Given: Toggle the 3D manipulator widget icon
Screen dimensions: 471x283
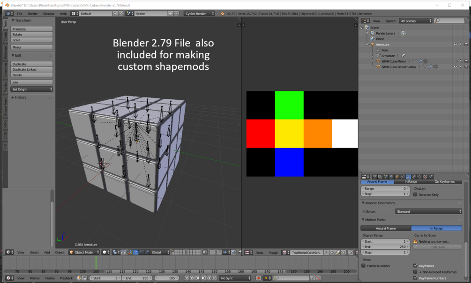Looking at the screenshot, I should pyautogui.click(x=130, y=253).
